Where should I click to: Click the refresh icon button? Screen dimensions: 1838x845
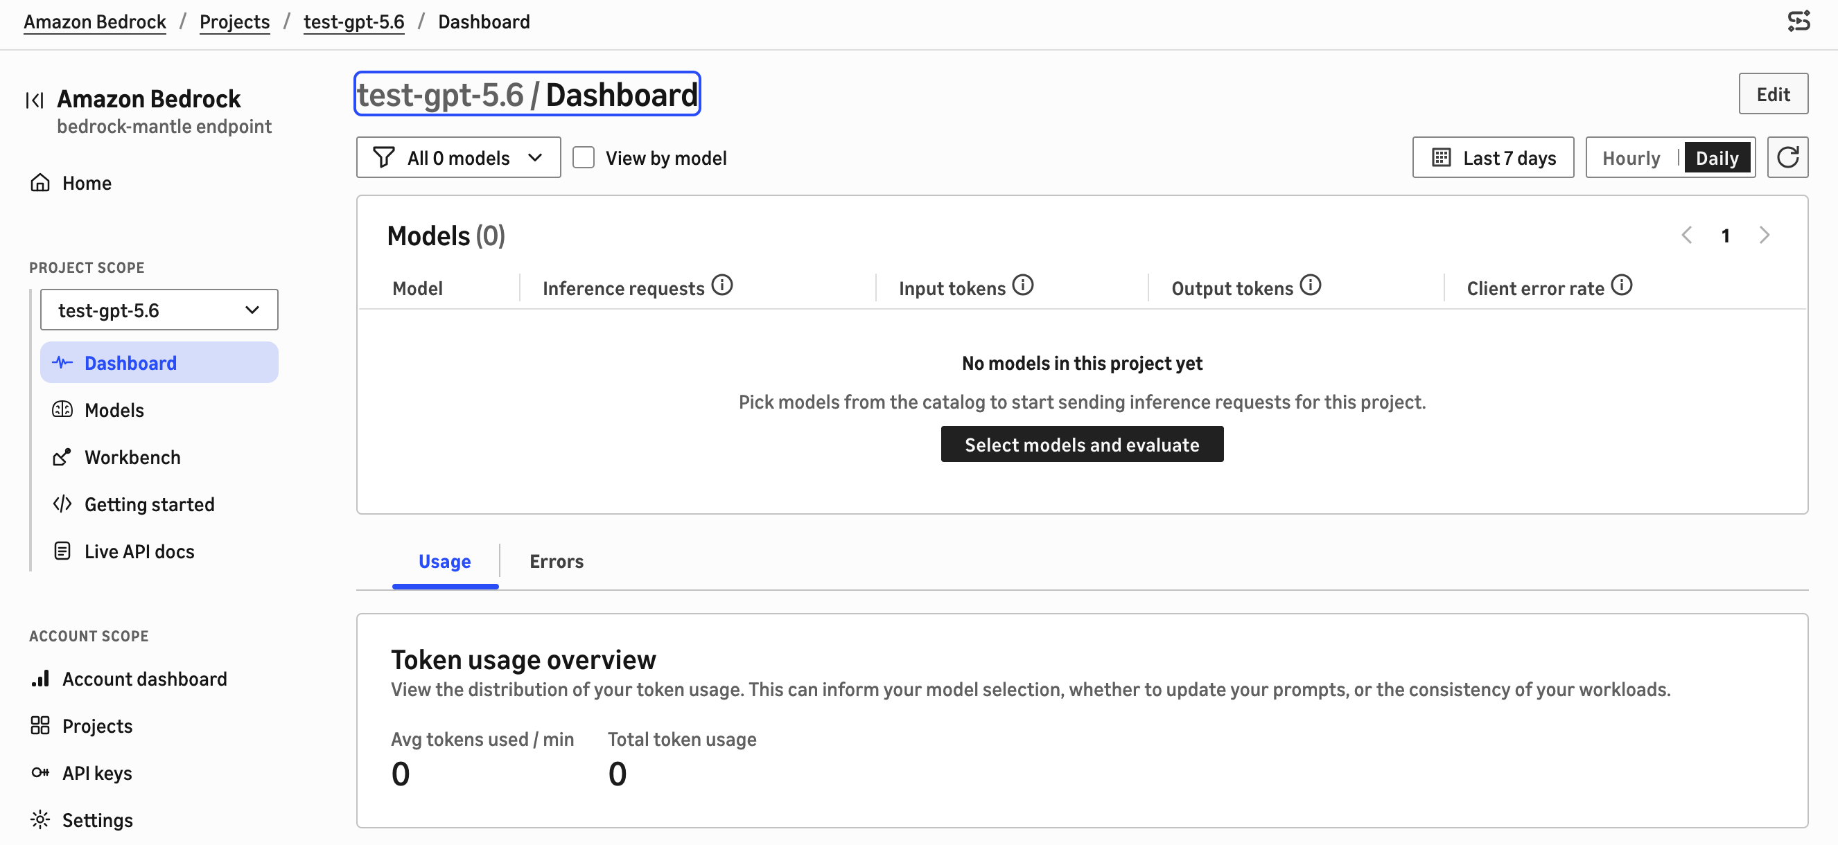pos(1787,158)
